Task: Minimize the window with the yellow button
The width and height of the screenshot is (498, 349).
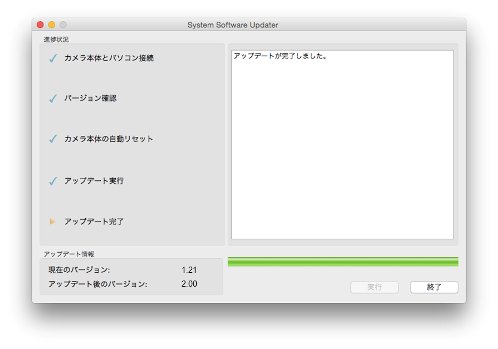Action: click(x=51, y=24)
